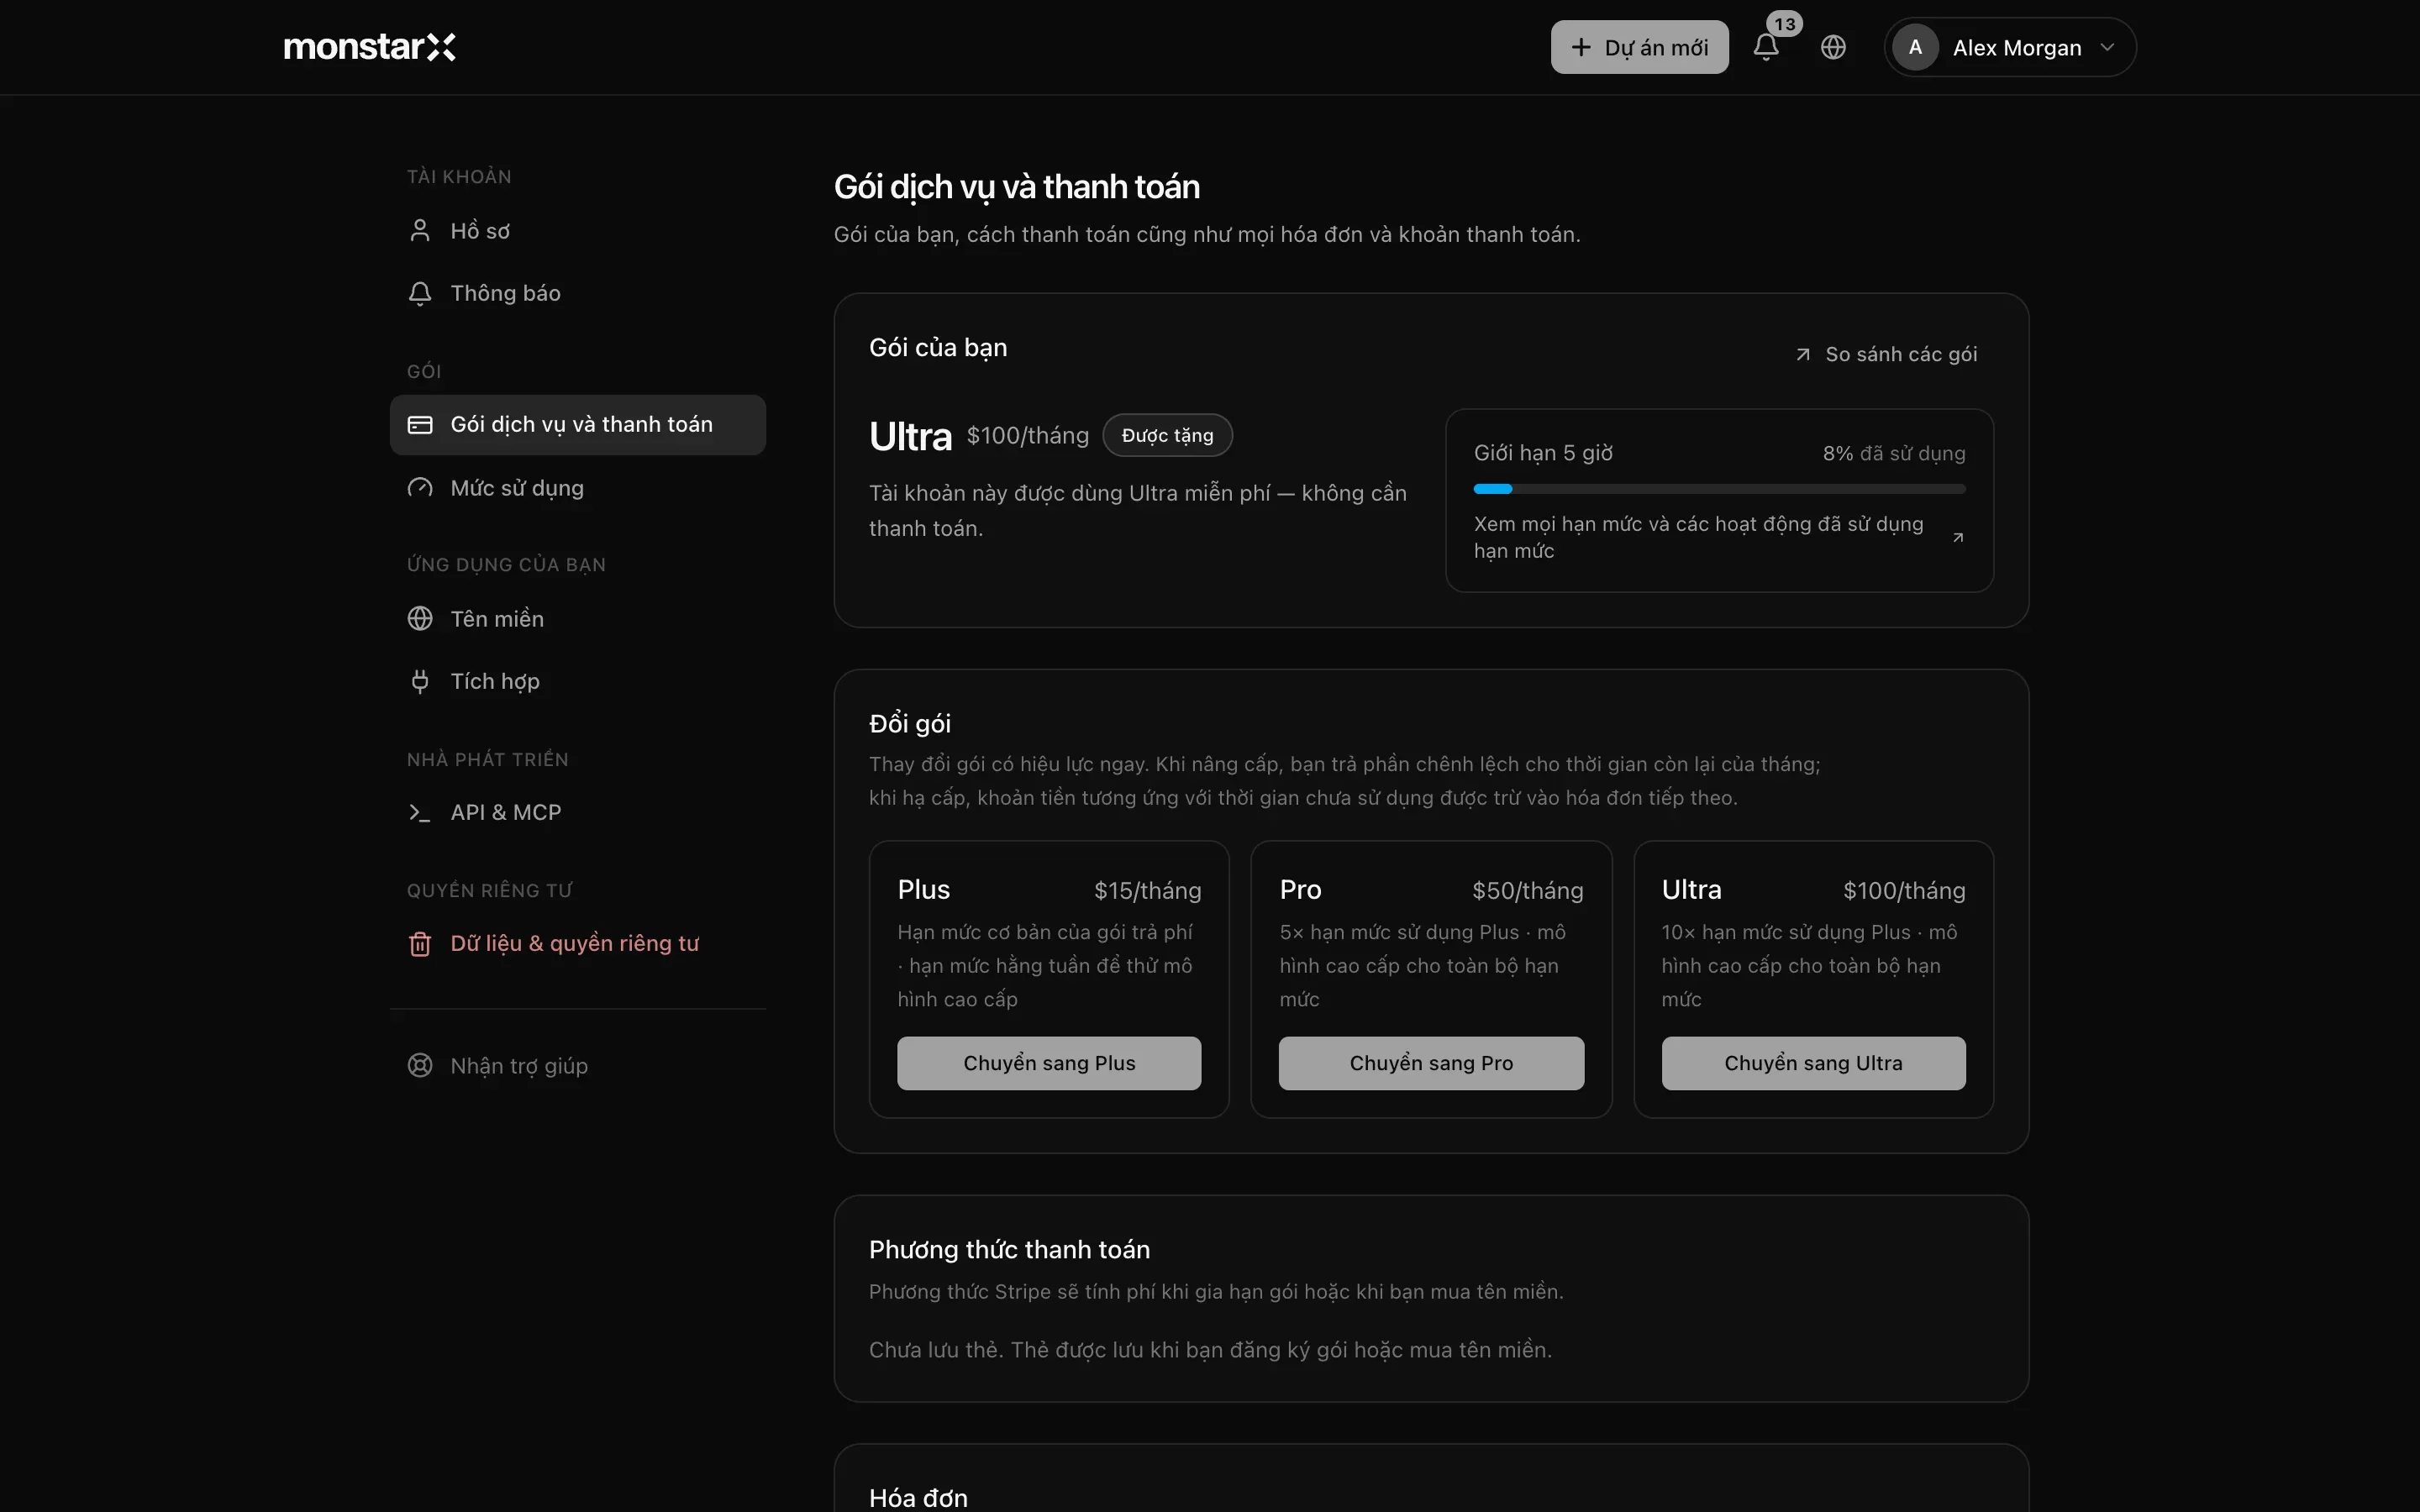
Task: Open Xem mọi hạn mức usage link
Action: point(1719,538)
